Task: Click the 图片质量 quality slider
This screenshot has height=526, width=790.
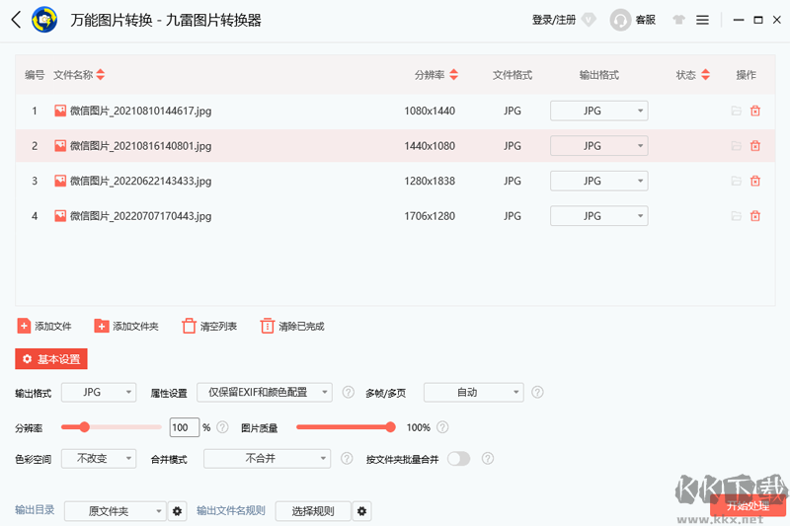Action: tap(344, 427)
